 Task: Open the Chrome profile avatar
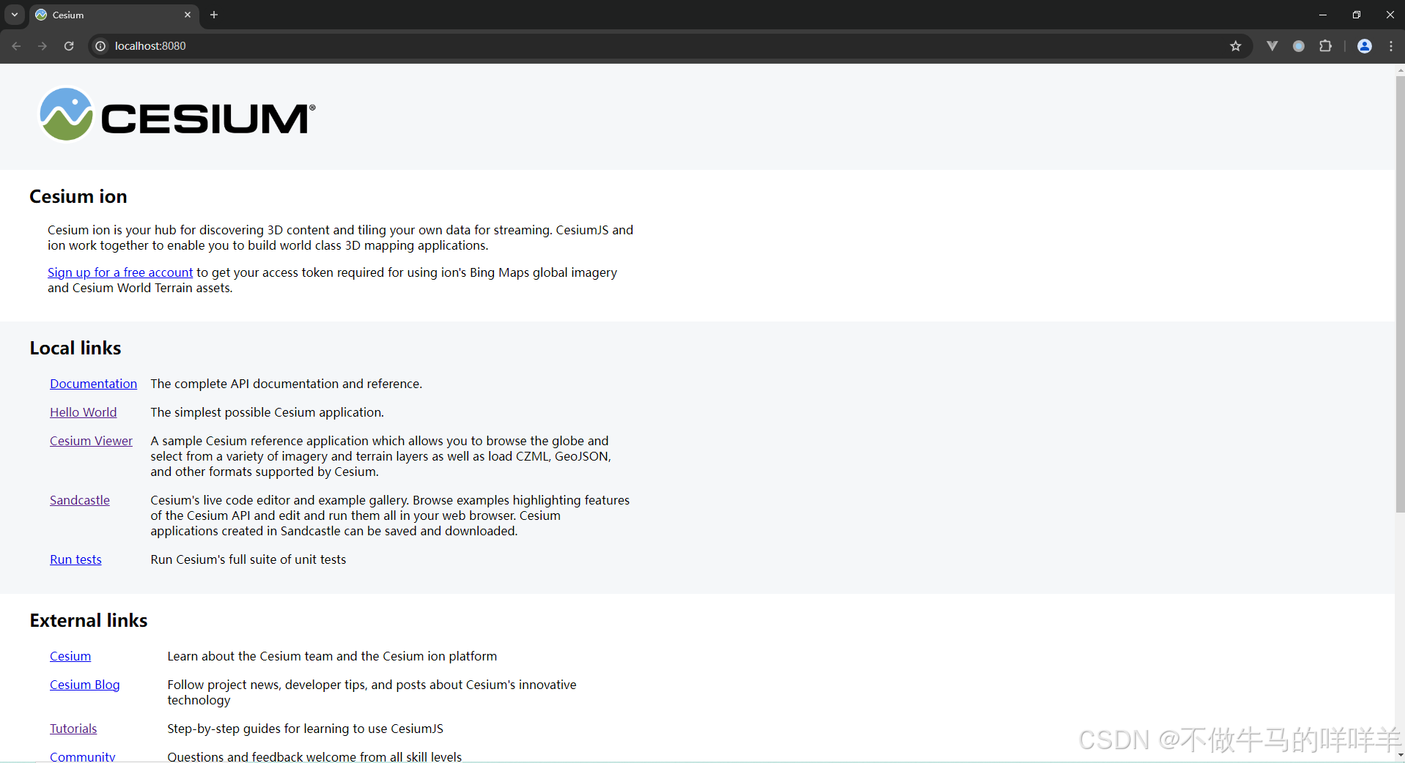(1365, 46)
